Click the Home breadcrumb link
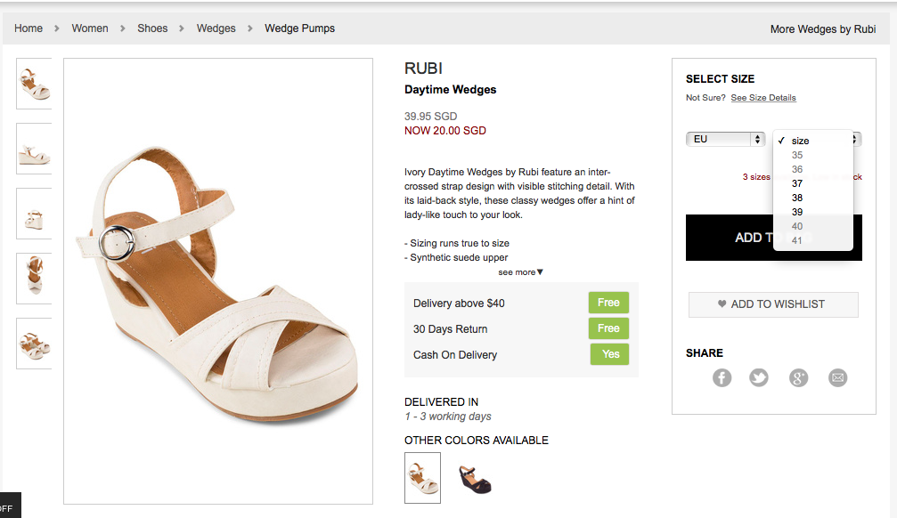The width and height of the screenshot is (897, 518). click(x=28, y=28)
